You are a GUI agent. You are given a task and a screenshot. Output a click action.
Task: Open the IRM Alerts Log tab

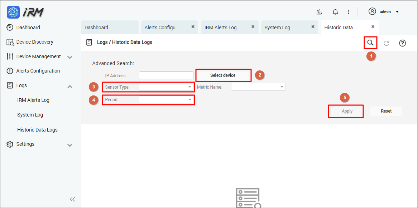(220, 27)
